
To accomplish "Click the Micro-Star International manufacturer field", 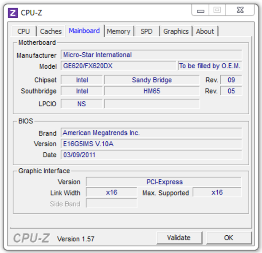I will (151, 54).
